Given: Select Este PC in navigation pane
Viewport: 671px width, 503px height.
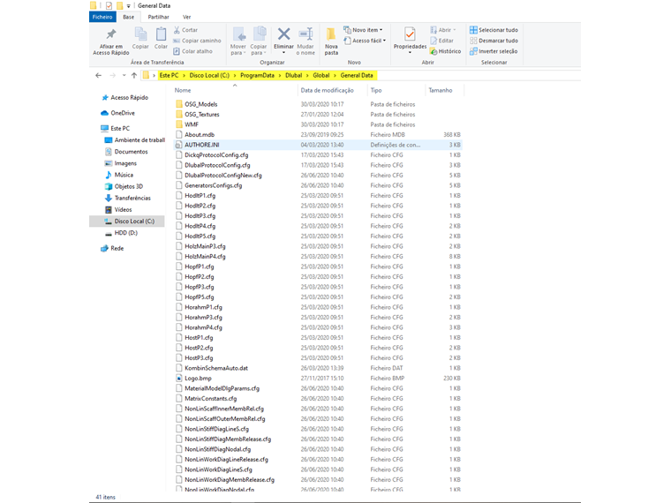Looking at the screenshot, I should pyautogui.click(x=116, y=128).
